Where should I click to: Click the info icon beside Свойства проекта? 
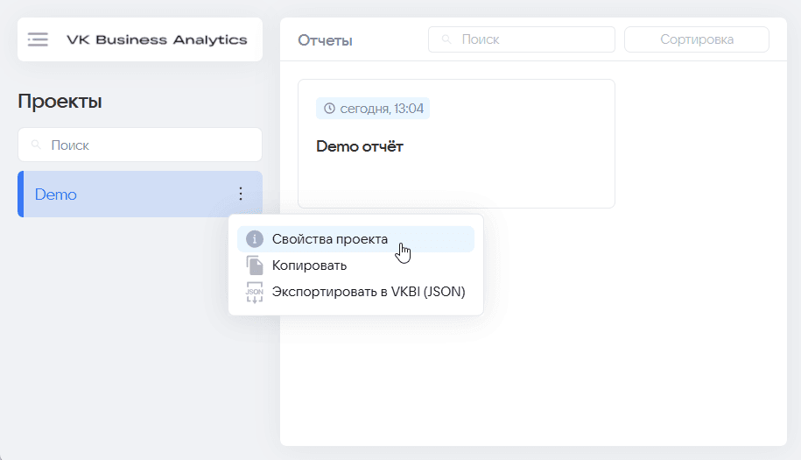click(255, 239)
